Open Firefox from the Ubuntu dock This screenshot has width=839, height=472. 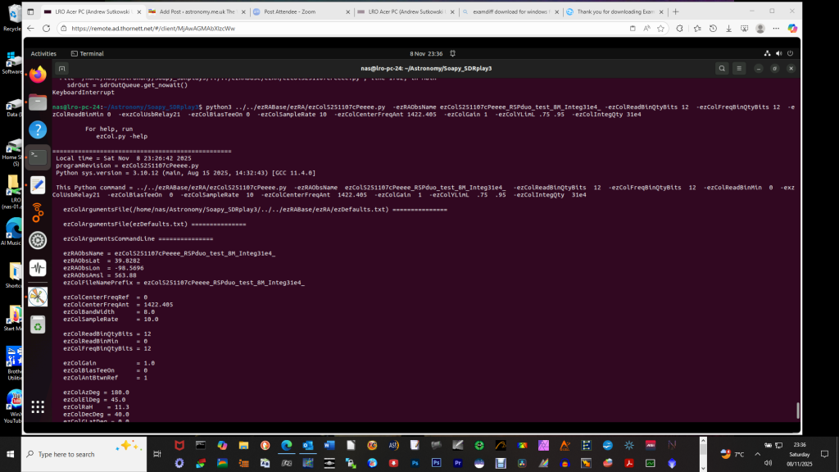tap(38, 75)
